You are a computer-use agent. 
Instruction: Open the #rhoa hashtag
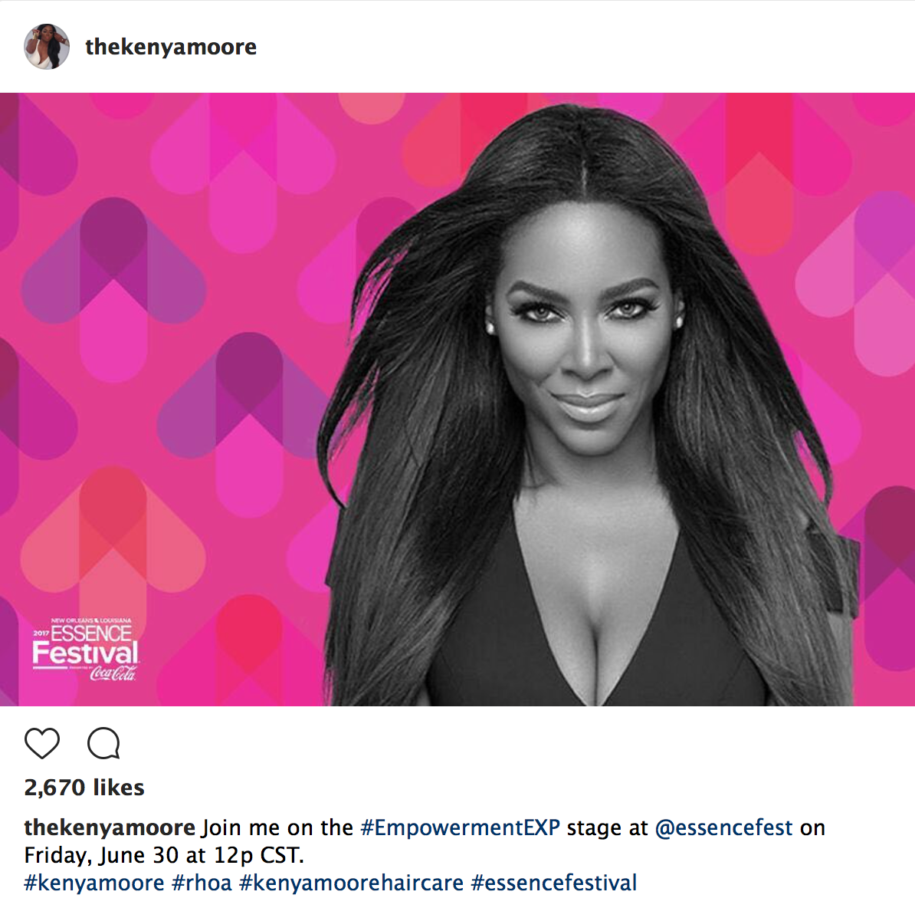[202, 882]
